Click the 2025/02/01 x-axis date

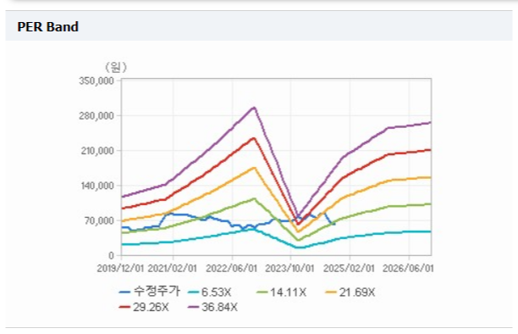(350, 268)
